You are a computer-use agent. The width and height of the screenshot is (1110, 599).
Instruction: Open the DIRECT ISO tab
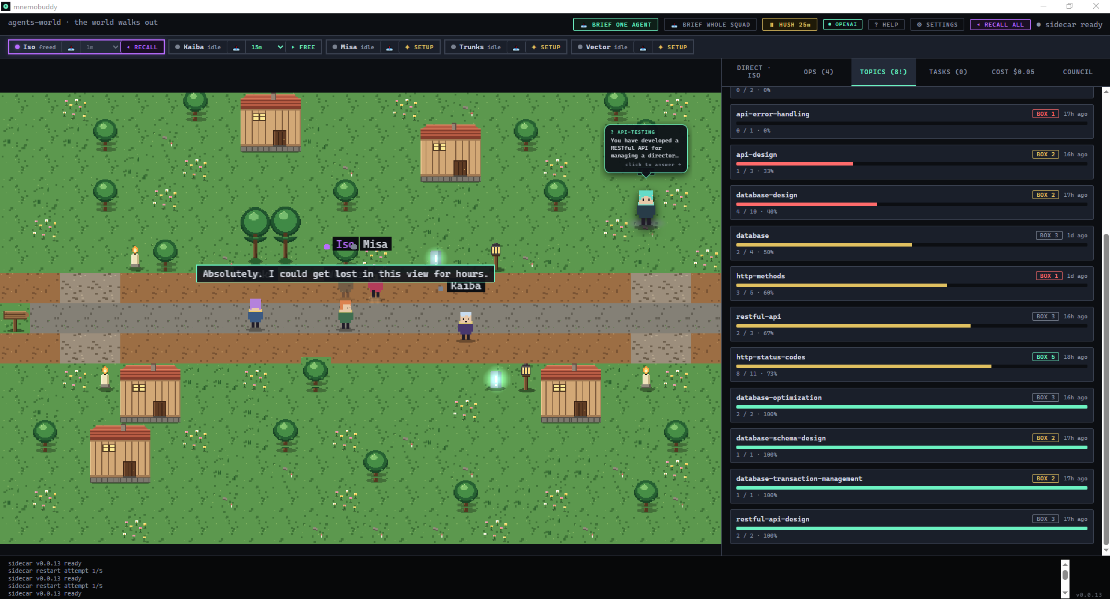[754, 72]
